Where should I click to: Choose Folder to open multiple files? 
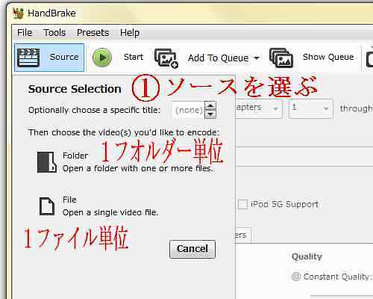coord(125,162)
